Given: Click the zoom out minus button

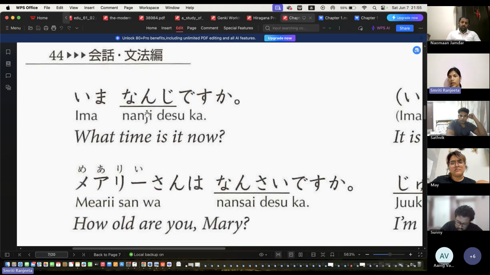Looking at the screenshot, I should (x=367, y=255).
